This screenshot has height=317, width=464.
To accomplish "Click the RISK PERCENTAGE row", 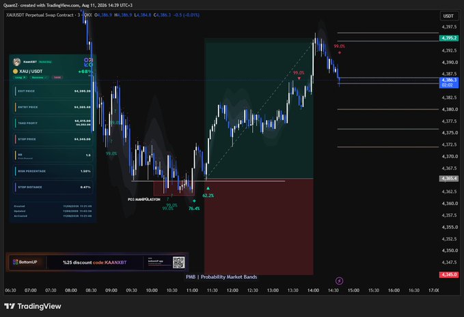I will (x=53, y=171).
